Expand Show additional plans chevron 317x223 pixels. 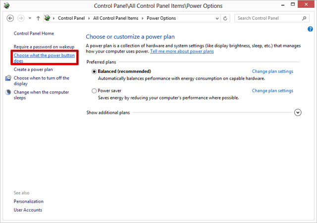[298, 112]
